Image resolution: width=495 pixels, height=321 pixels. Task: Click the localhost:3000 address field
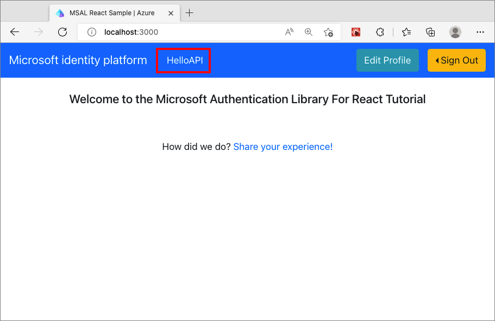(x=209, y=32)
